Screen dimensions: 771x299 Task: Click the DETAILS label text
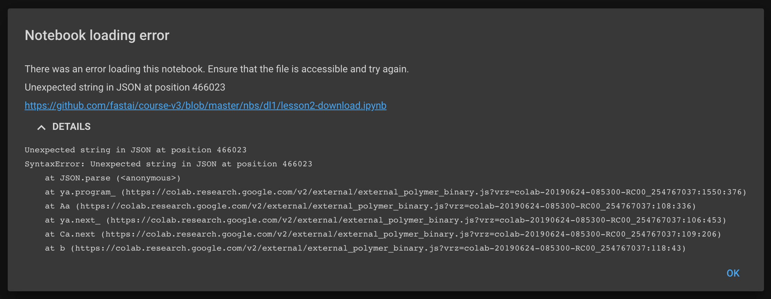point(71,127)
